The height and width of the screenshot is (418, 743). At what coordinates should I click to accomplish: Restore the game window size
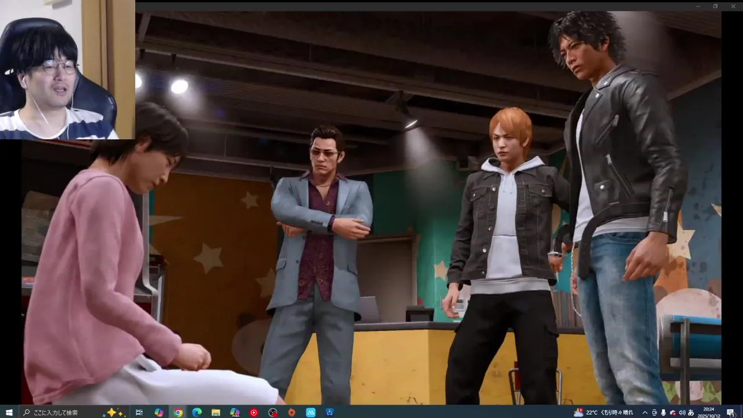715,6
